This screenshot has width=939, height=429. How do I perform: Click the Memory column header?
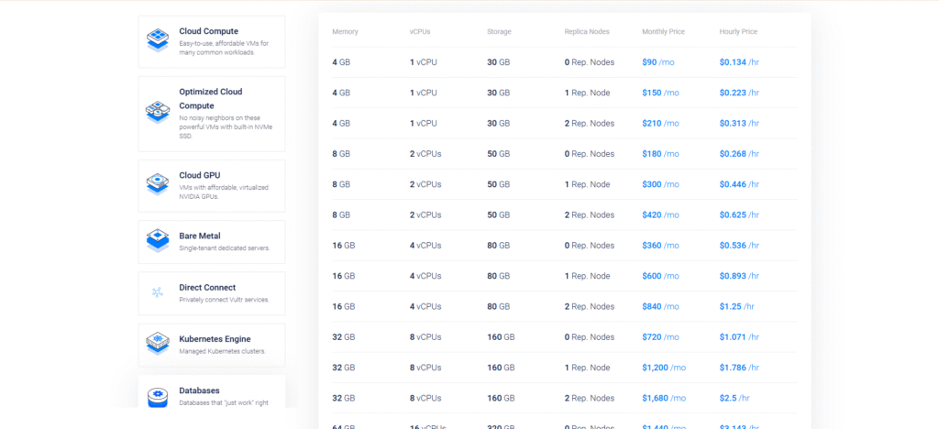pos(345,32)
